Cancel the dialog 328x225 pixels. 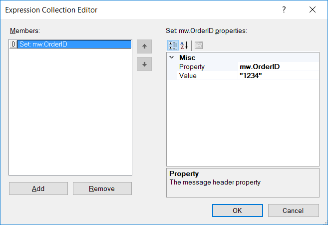(294, 210)
